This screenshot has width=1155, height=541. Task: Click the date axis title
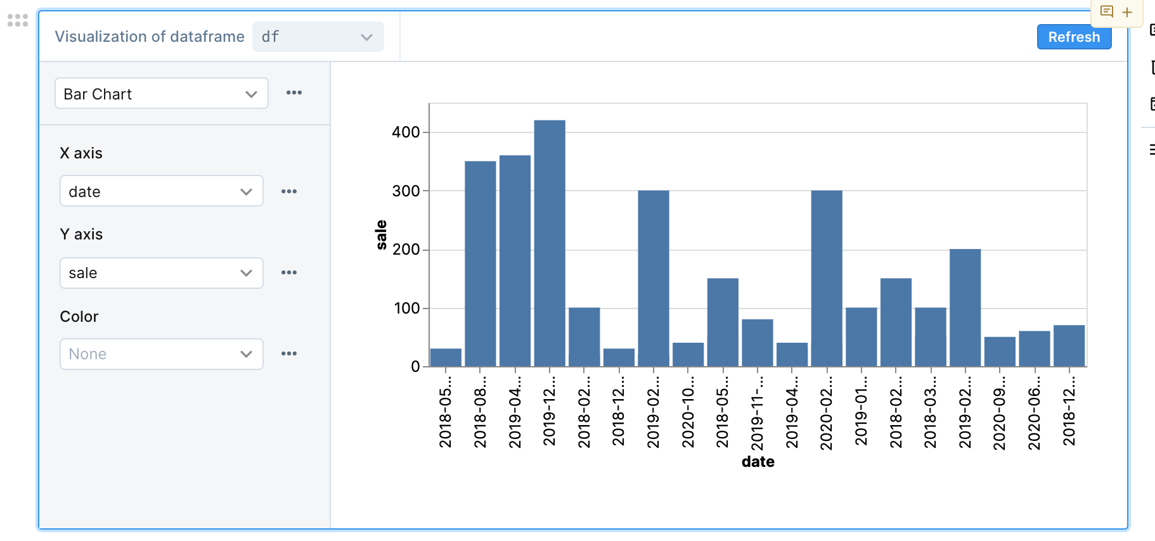point(758,462)
